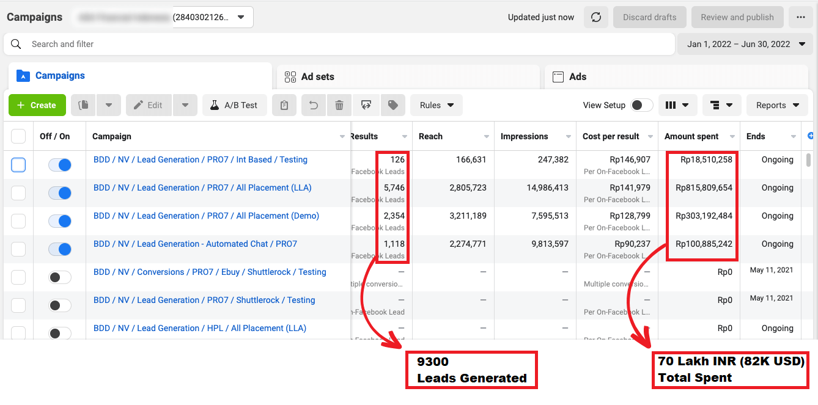Click the green Create button

37,105
